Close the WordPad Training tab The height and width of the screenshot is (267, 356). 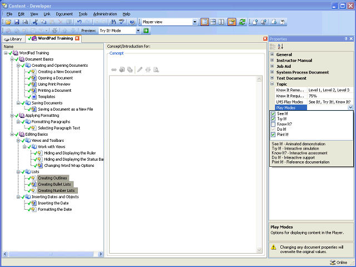77,38
